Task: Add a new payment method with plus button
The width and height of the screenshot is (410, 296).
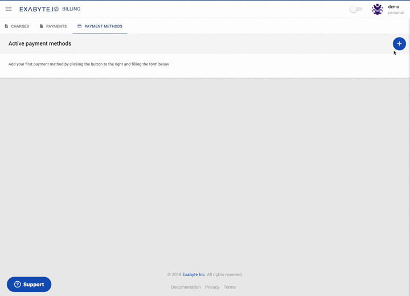Action: 399,44
